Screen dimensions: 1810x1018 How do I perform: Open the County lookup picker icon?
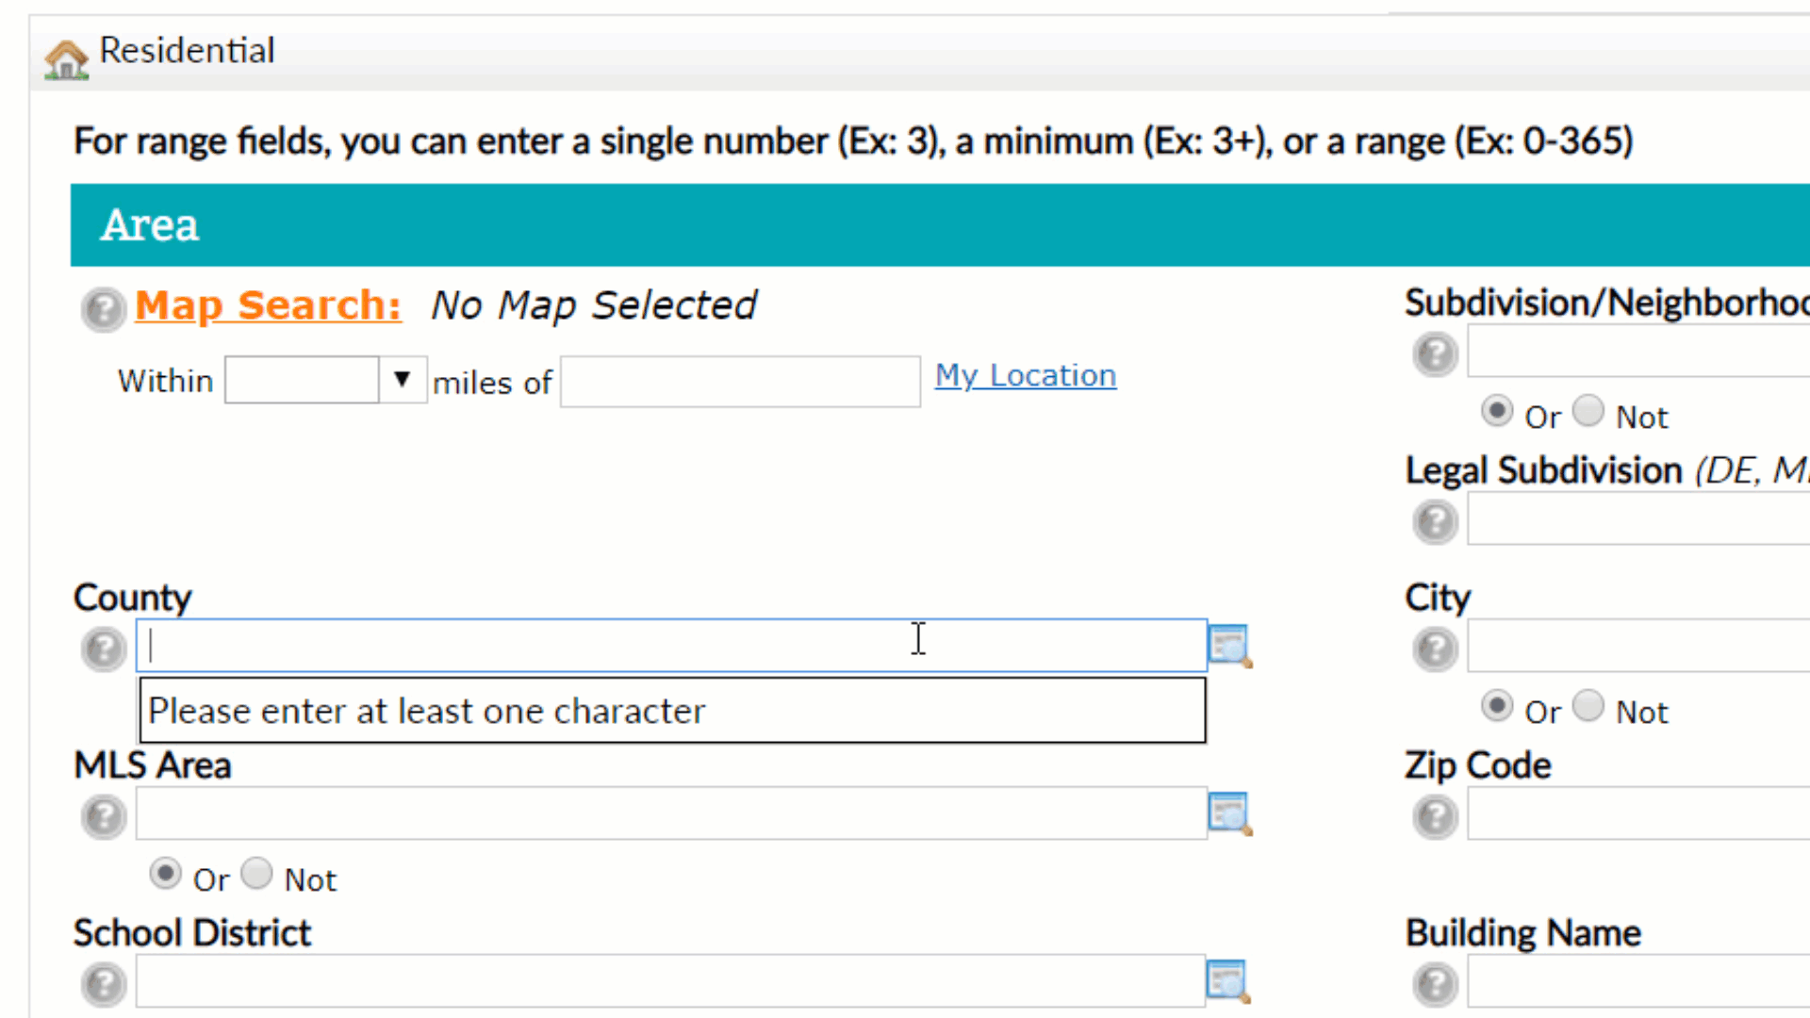pyautogui.click(x=1229, y=646)
